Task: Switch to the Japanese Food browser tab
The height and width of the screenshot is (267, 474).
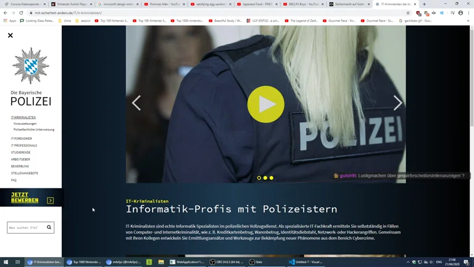Action: coord(256,4)
